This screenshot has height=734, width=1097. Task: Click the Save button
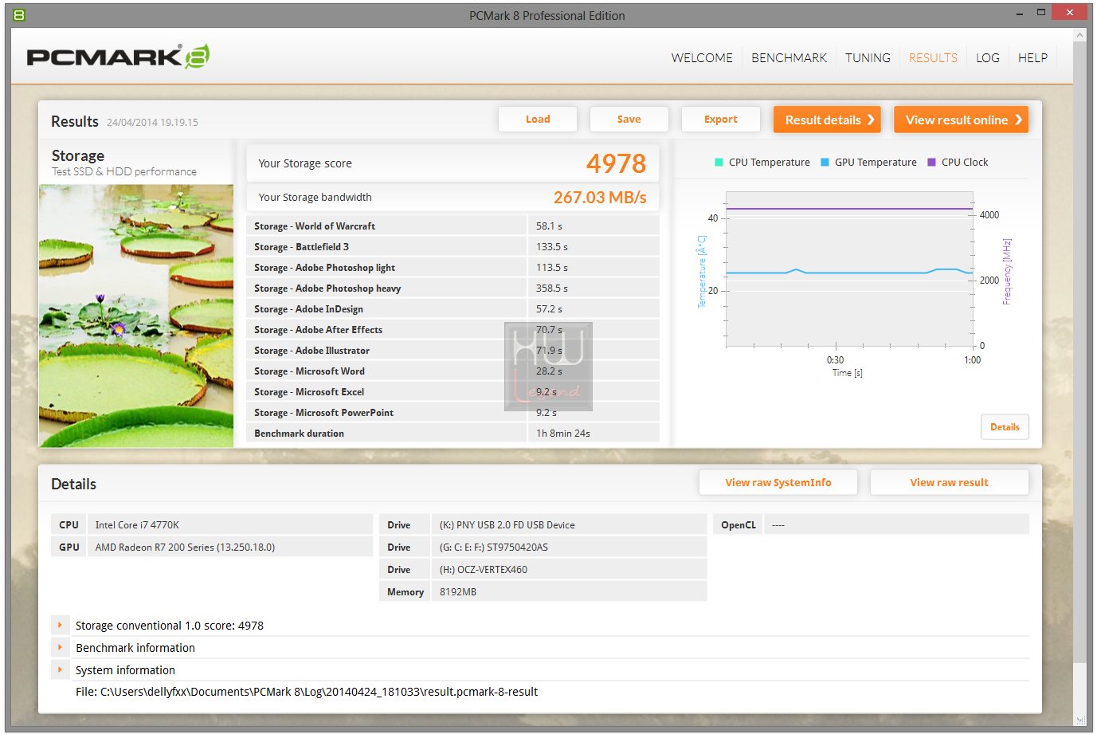629,120
